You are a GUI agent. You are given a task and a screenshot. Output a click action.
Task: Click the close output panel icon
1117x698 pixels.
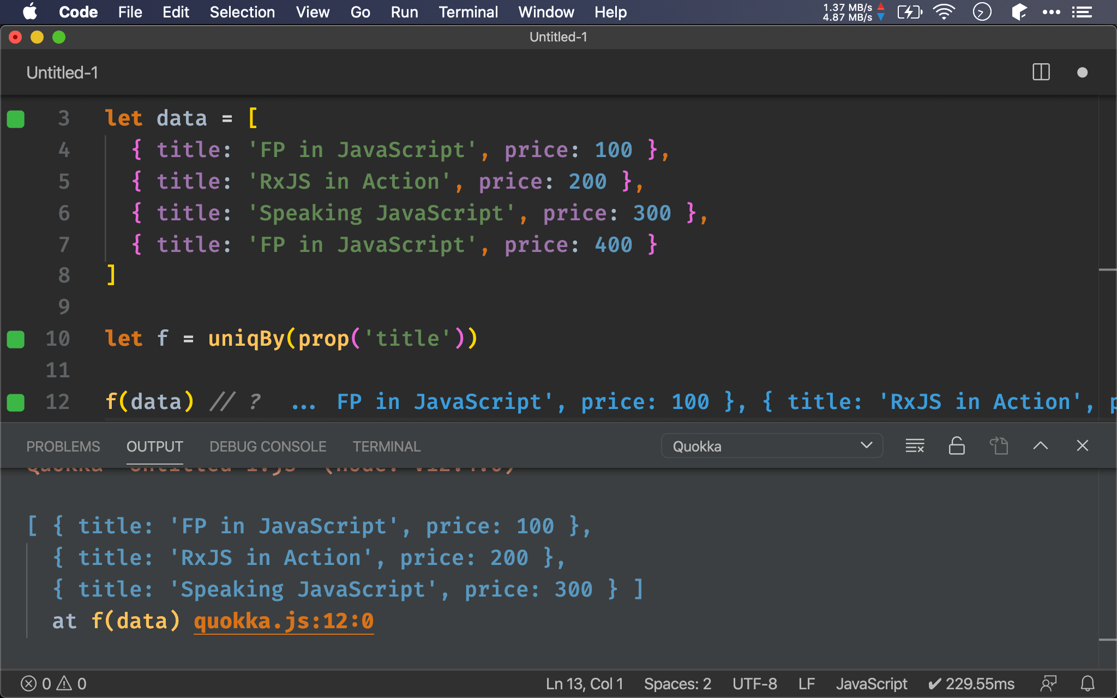tap(1083, 446)
